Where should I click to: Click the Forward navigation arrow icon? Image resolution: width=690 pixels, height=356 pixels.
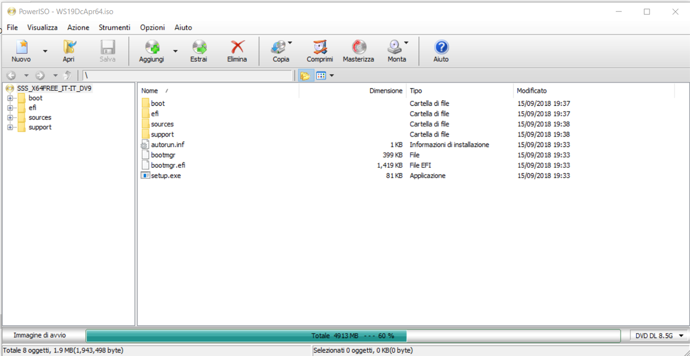click(39, 76)
